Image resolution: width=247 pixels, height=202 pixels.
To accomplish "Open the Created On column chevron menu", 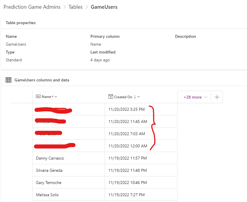I will pos(138,97).
